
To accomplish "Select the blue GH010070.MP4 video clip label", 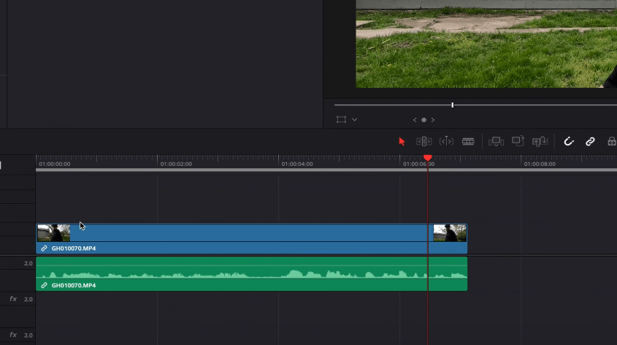I will coord(74,249).
